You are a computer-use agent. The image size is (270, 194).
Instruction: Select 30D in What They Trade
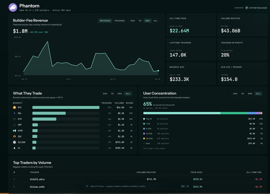[120, 93]
